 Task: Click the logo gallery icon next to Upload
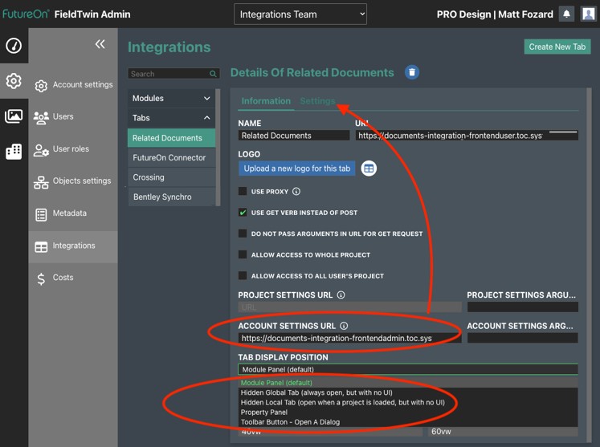click(369, 169)
